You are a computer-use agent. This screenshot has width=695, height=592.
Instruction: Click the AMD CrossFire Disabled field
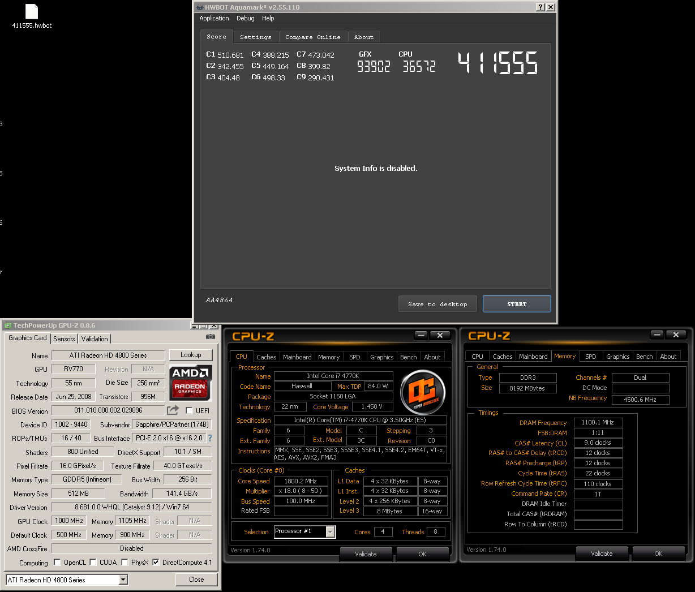click(132, 548)
